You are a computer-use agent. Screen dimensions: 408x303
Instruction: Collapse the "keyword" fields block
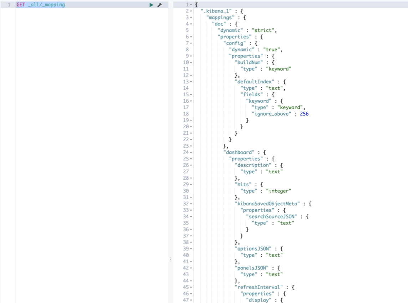tap(190, 101)
